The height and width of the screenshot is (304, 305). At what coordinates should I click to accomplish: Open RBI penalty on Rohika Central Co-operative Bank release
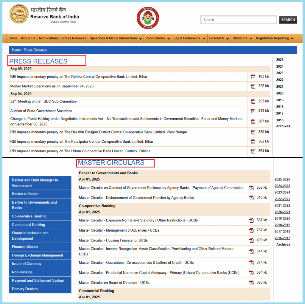pyautogui.click(x=79, y=77)
